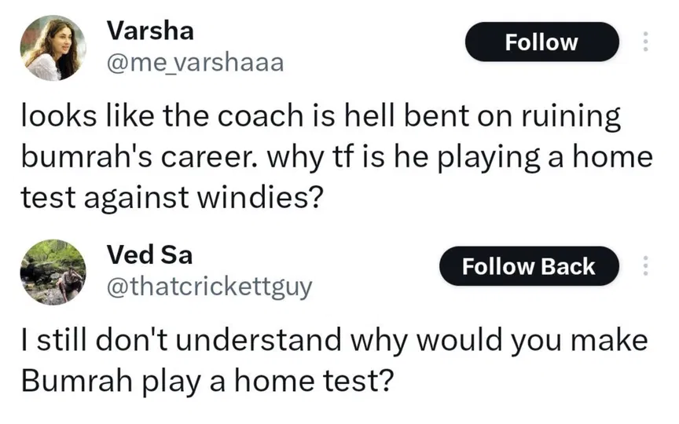Follow the Varsha account
The image size is (679, 424).
(x=541, y=42)
